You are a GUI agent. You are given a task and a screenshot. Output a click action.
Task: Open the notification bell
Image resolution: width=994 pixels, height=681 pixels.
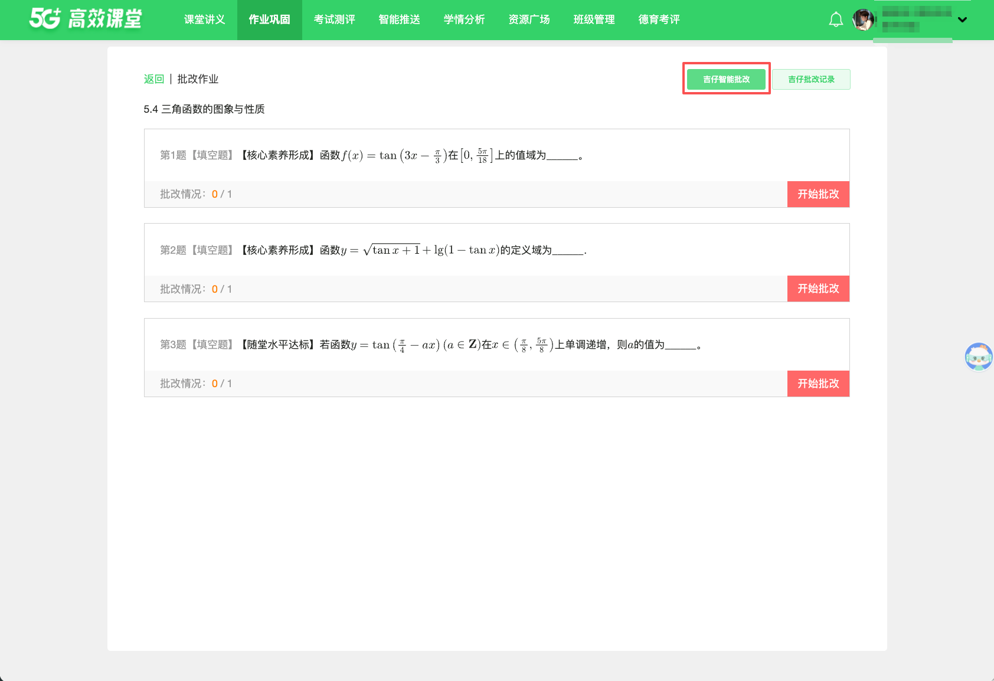coord(836,19)
